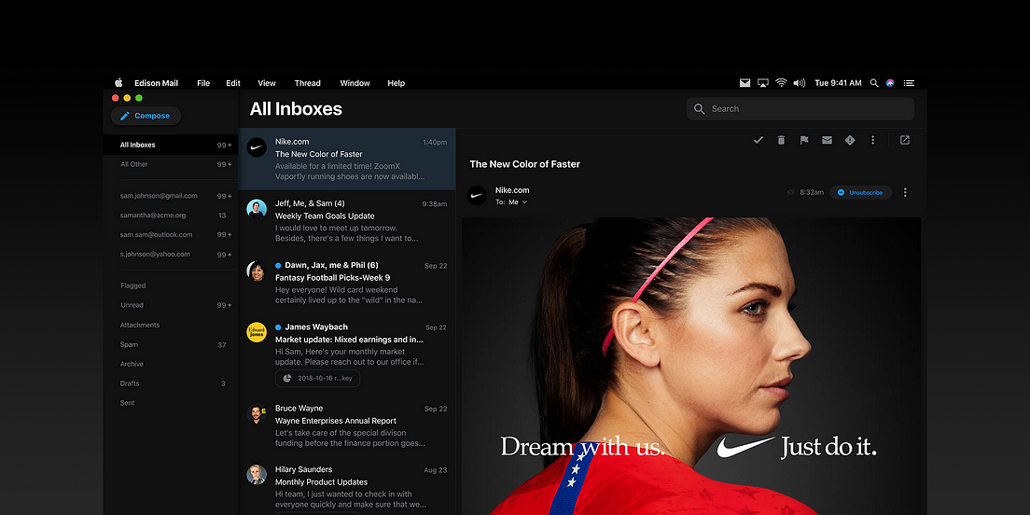1030x515 pixels.
Task: Click the avatar on the Fantasy Football thread
Action: 257,271
